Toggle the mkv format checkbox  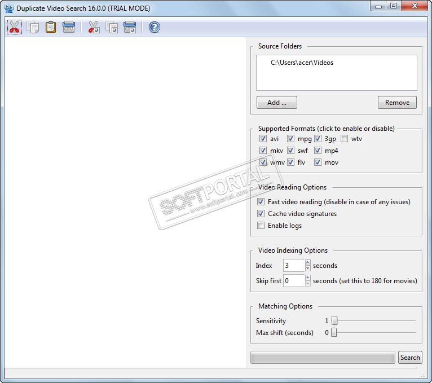263,151
